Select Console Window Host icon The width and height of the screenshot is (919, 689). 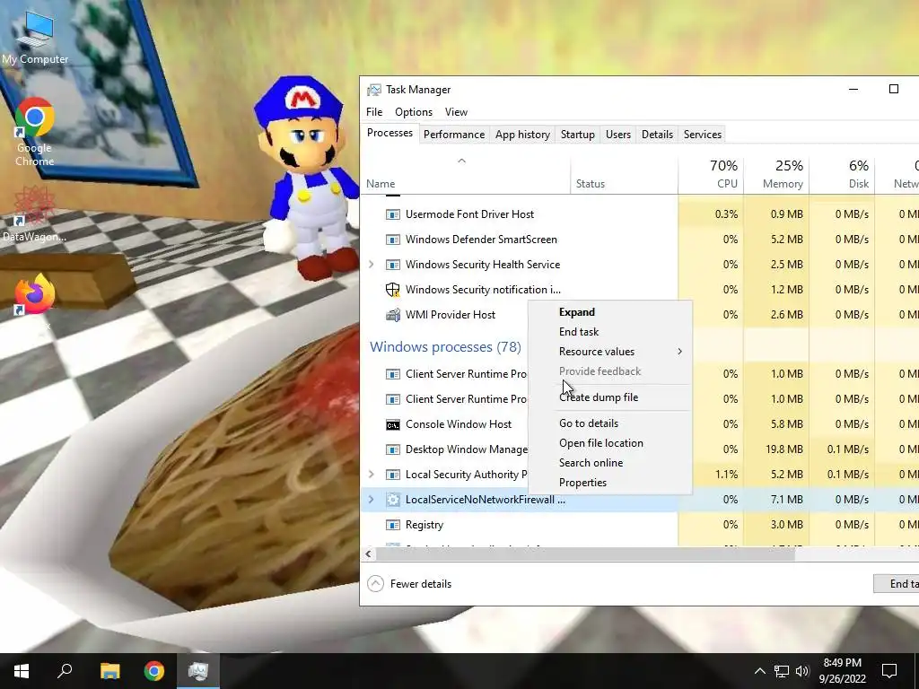393,424
